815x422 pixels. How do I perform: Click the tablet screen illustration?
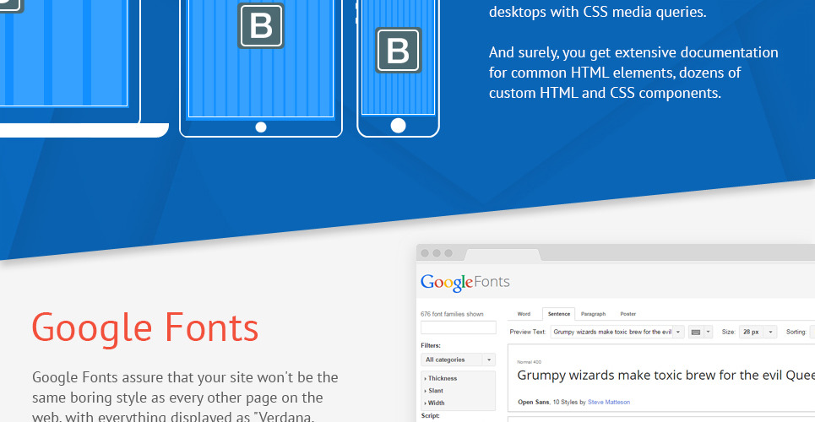pyautogui.click(x=261, y=58)
